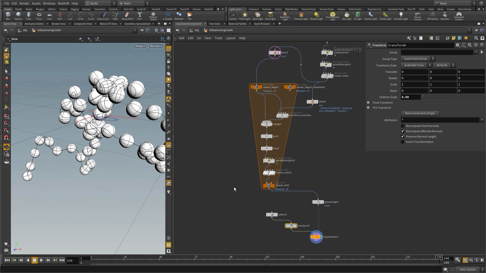Click the copytopoints1 node icon
Viewport: 486px width, 273px height.
click(316, 237)
